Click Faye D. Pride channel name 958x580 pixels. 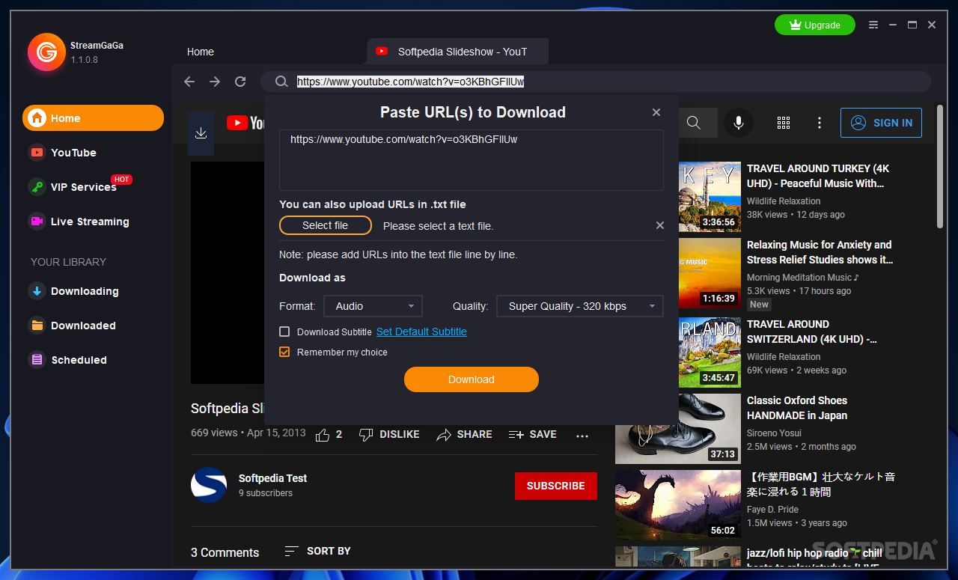772,510
